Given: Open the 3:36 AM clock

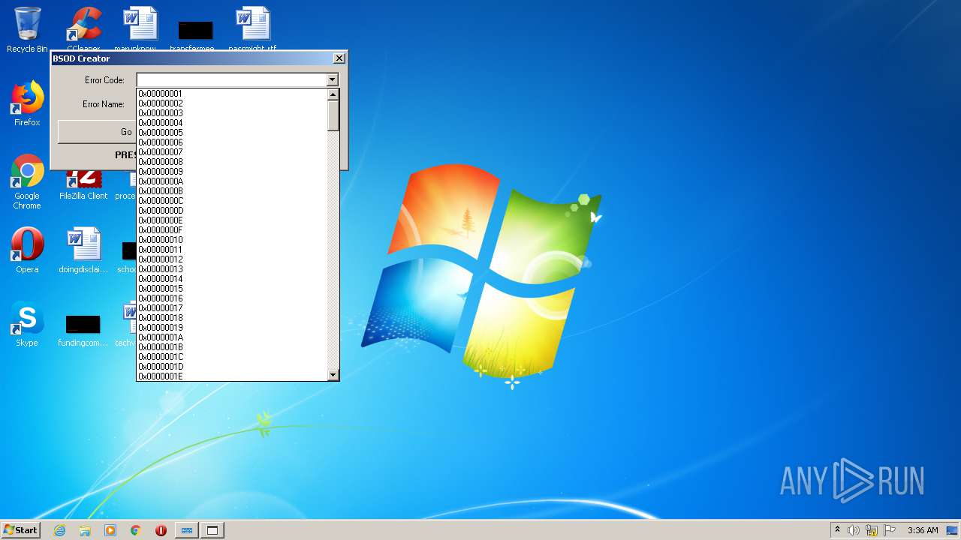Looking at the screenshot, I should 923,530.
